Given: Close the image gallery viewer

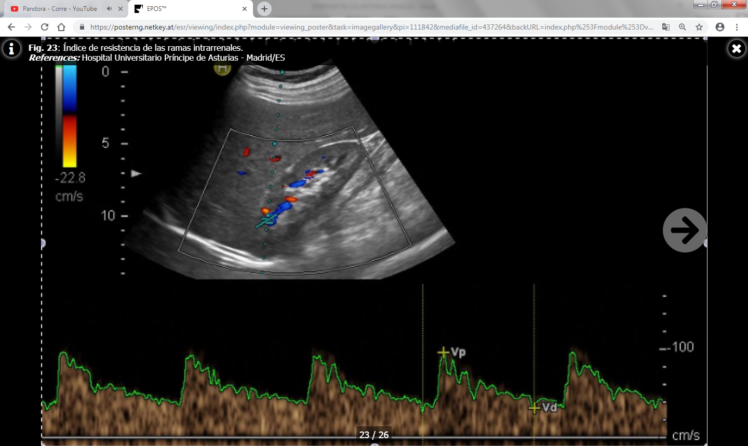Looking at the screenshot, I should coord(736,49).
